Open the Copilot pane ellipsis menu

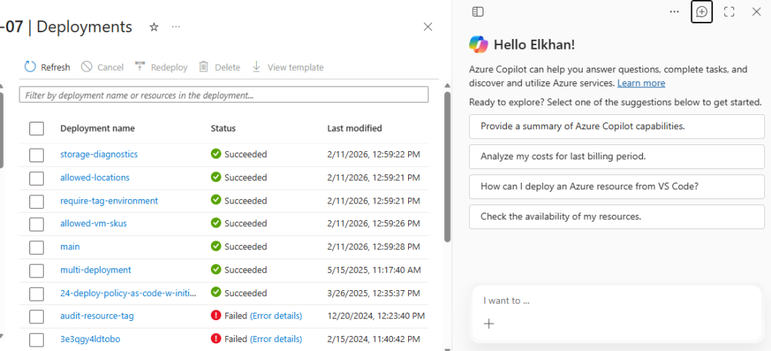tap(674, 12)
